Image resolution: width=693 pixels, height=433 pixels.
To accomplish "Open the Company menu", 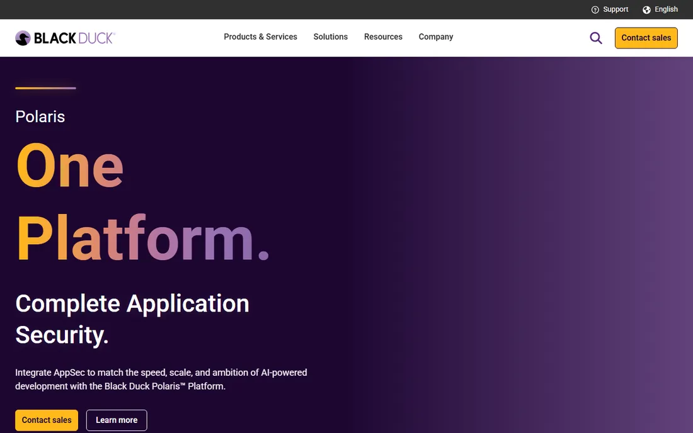I will click(x=436, y=37).
